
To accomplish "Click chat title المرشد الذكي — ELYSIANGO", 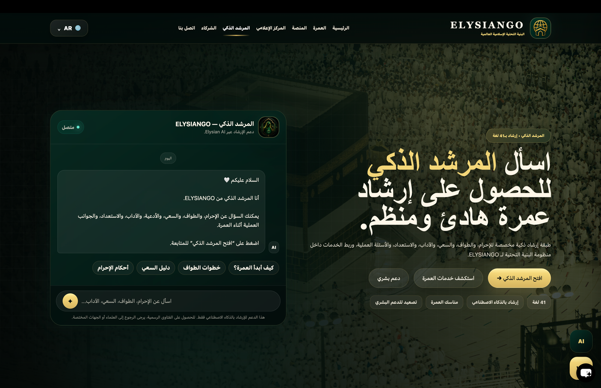I will click(214, 124).
